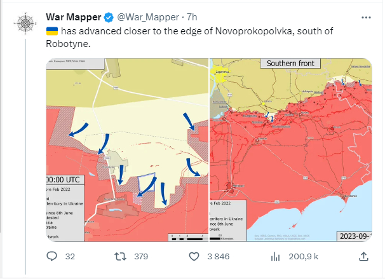Click the 379 reposts count
The image size is (385, 279).
pyautogui.click(x=141, y=257)
